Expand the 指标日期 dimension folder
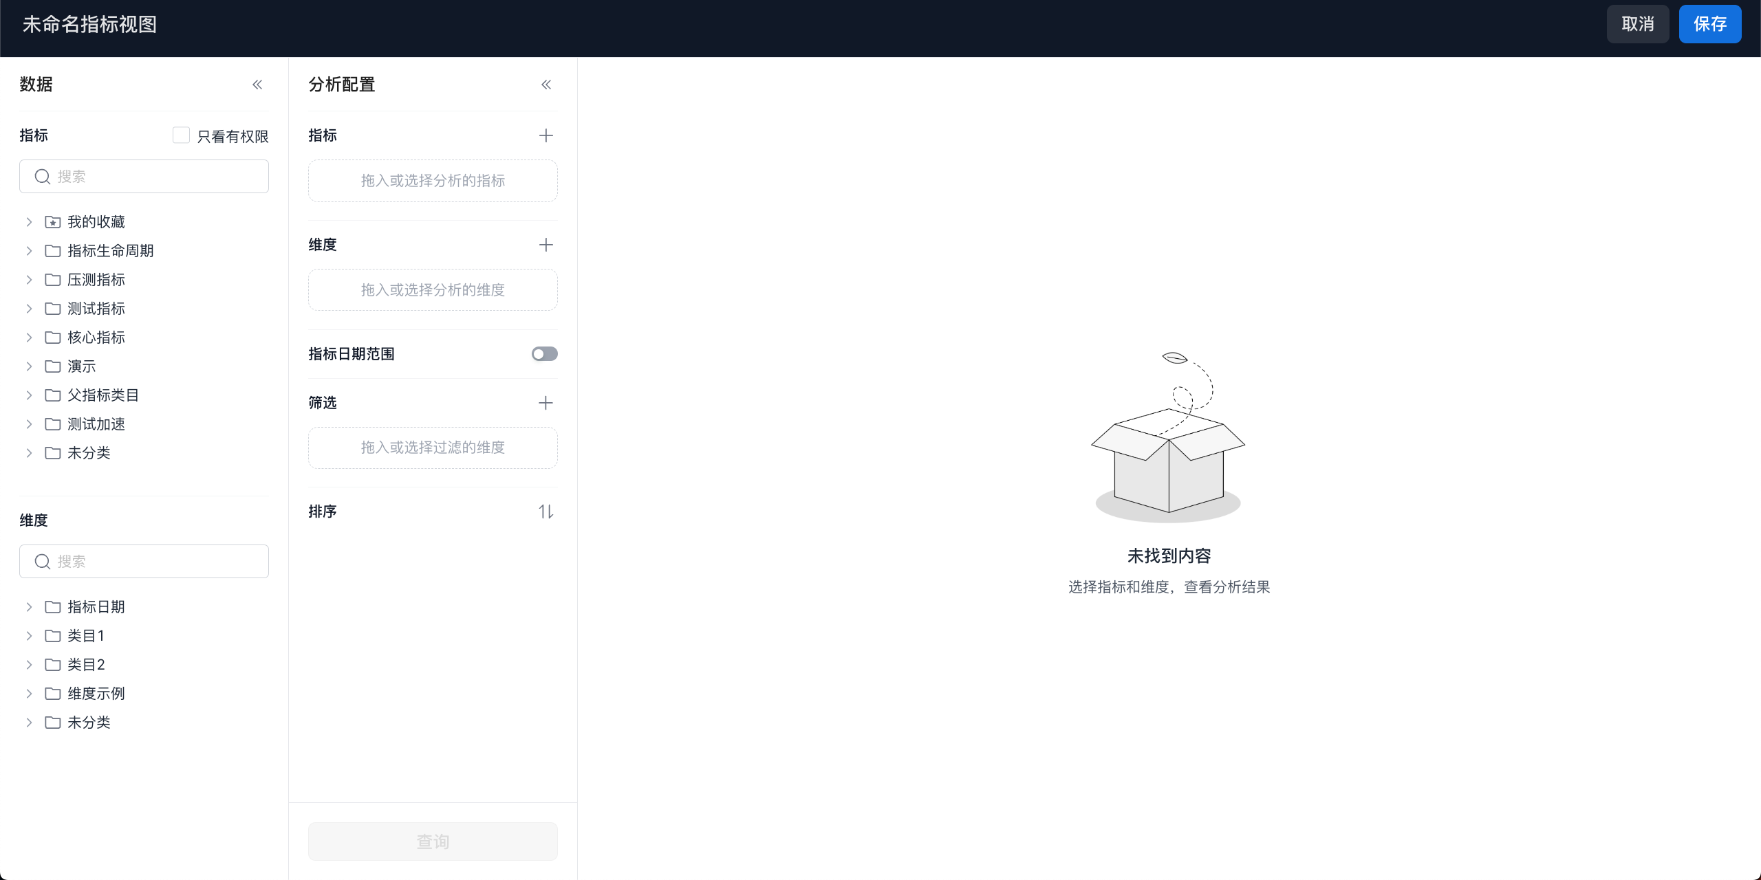This screenshot has height=880, width=1761. coord(29,607)
